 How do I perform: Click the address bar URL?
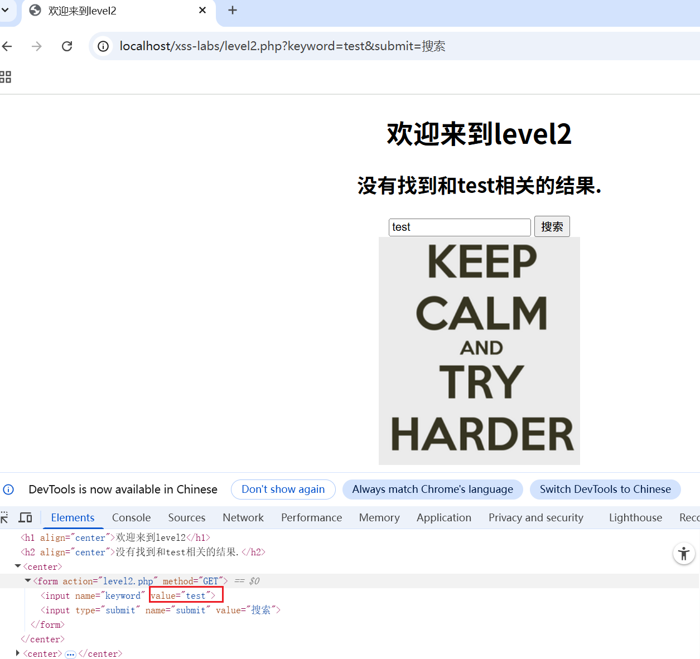click(282, 46)
